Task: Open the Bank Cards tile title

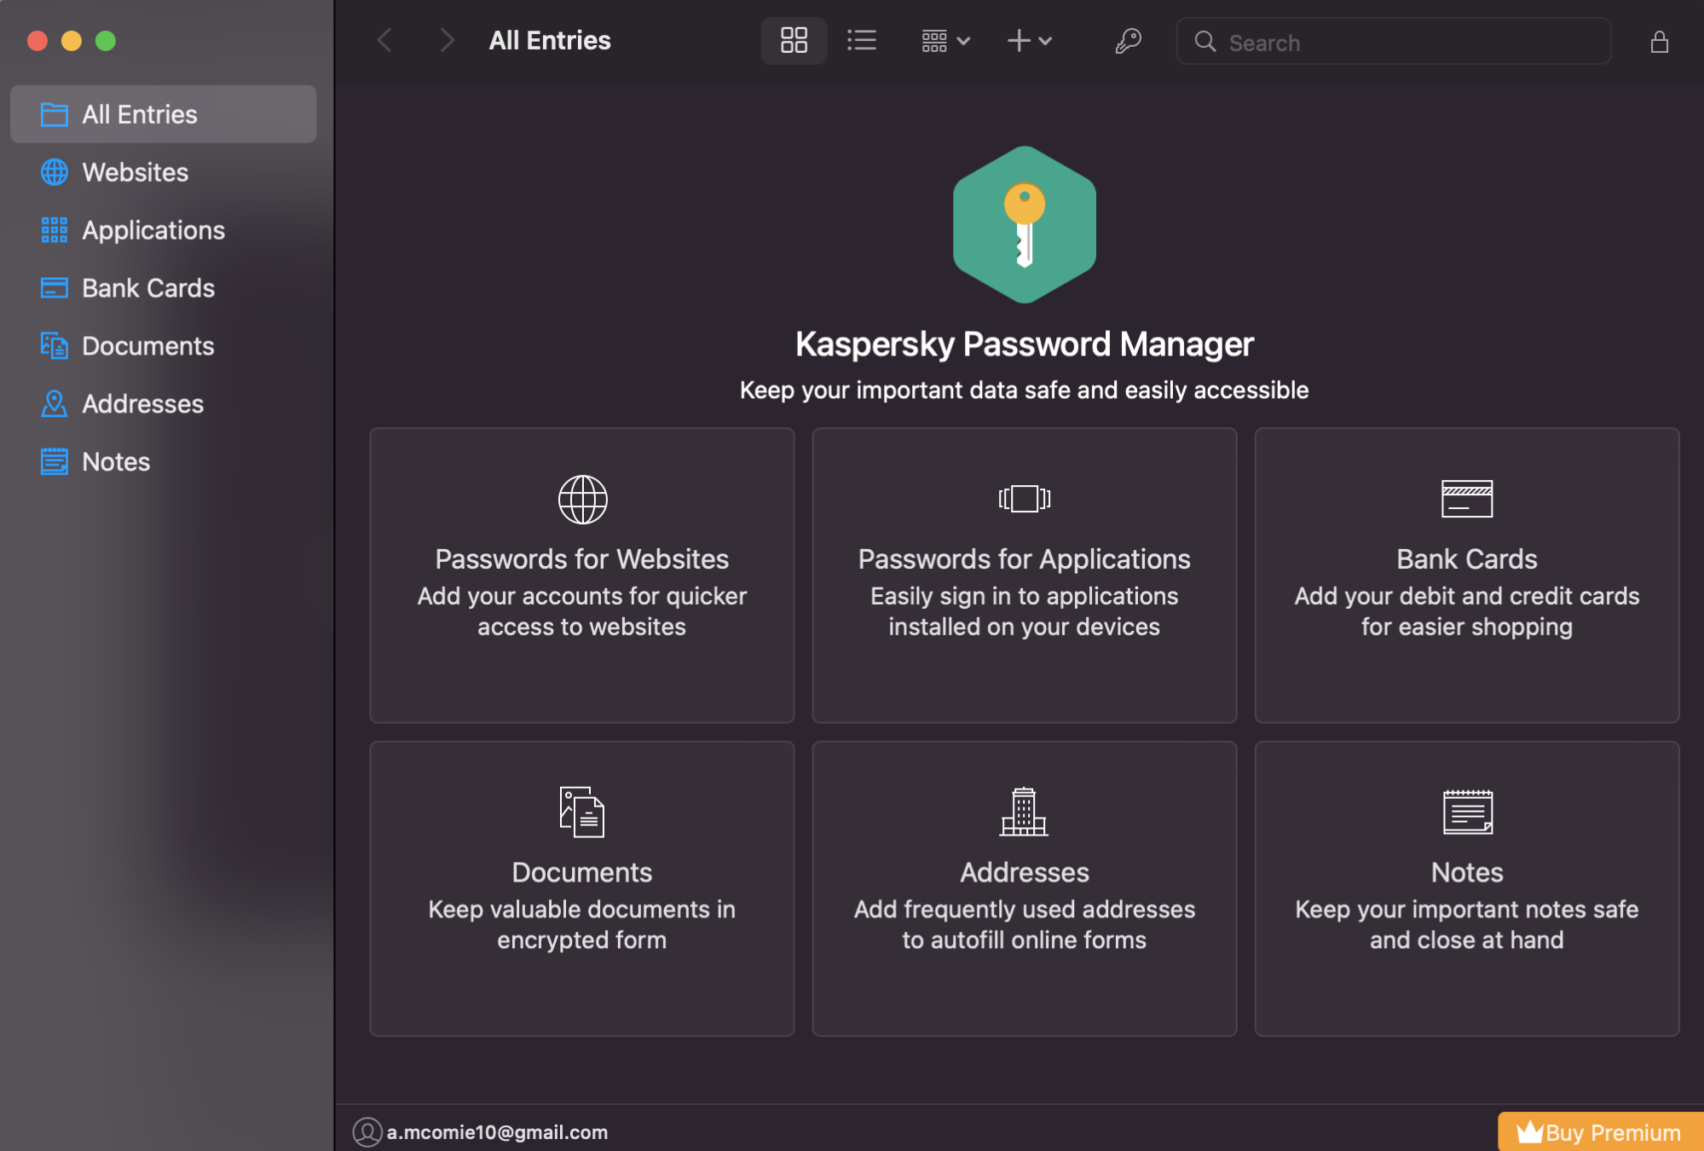Action: pyautogui.click(x=1467, y=559)
